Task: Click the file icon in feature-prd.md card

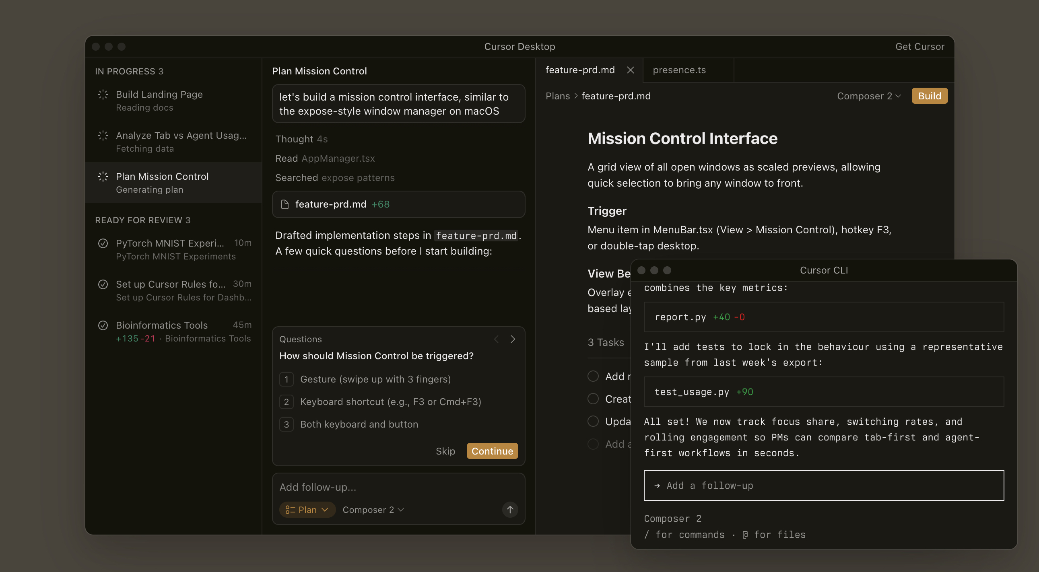Action: click(285, 204)
